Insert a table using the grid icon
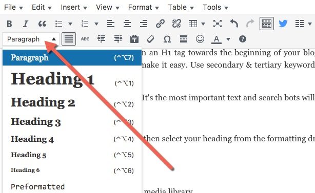This screenshot has width=315, height=193. 193,24
